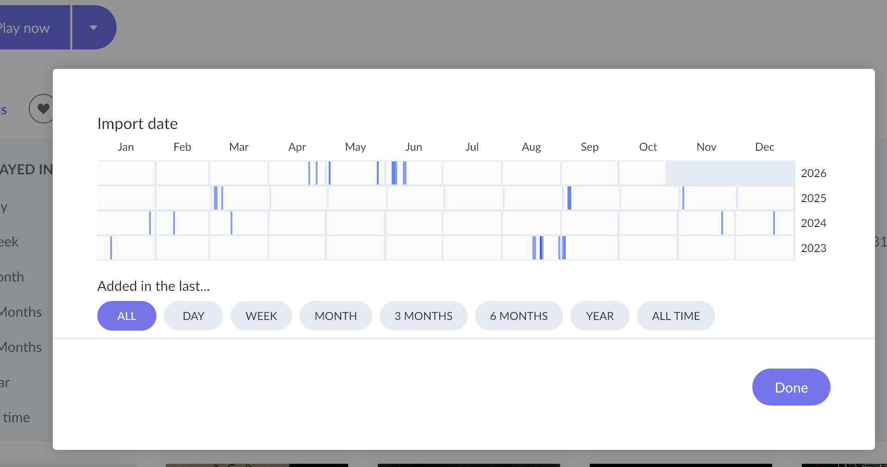Click the December 2024 import marker
Image resolution: width=887 pixels, height=467 pixels.
coord(774,223)
